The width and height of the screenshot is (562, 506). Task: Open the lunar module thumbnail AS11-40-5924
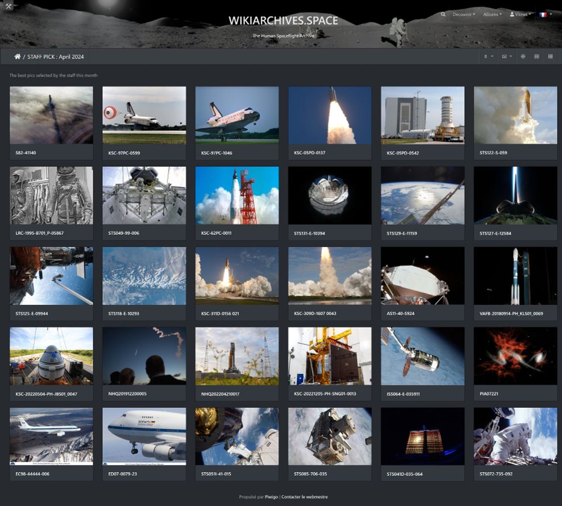click(x=423, y=276)
